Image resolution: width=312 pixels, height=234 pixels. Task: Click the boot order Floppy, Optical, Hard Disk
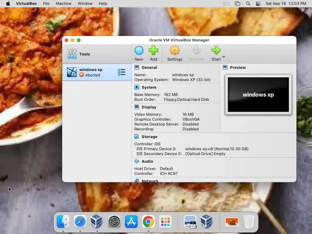186,100
